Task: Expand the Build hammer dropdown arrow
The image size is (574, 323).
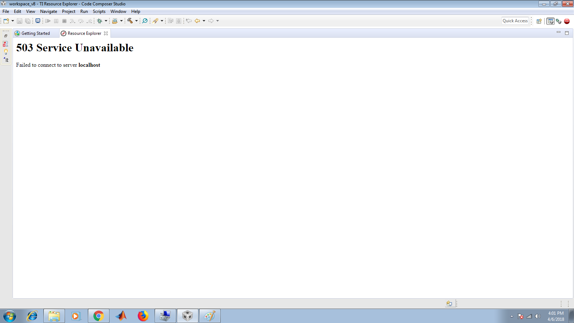Action: point(136,21)
